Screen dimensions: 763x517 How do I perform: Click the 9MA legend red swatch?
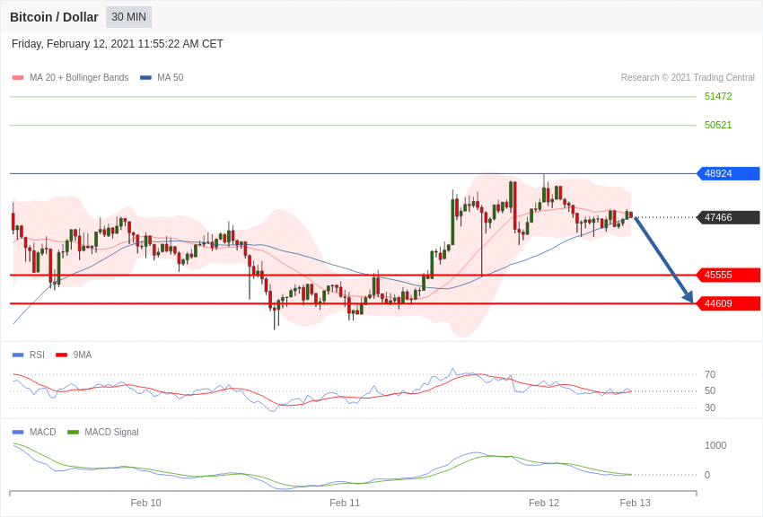click(x=62, y=355)
